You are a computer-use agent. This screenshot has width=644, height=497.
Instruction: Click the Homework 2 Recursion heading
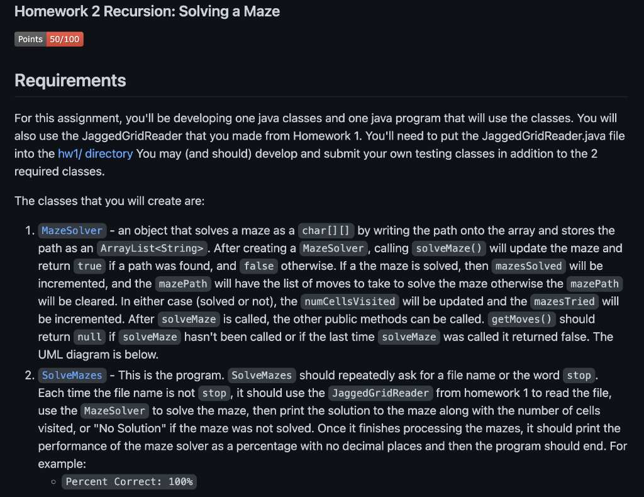(147, 11)
